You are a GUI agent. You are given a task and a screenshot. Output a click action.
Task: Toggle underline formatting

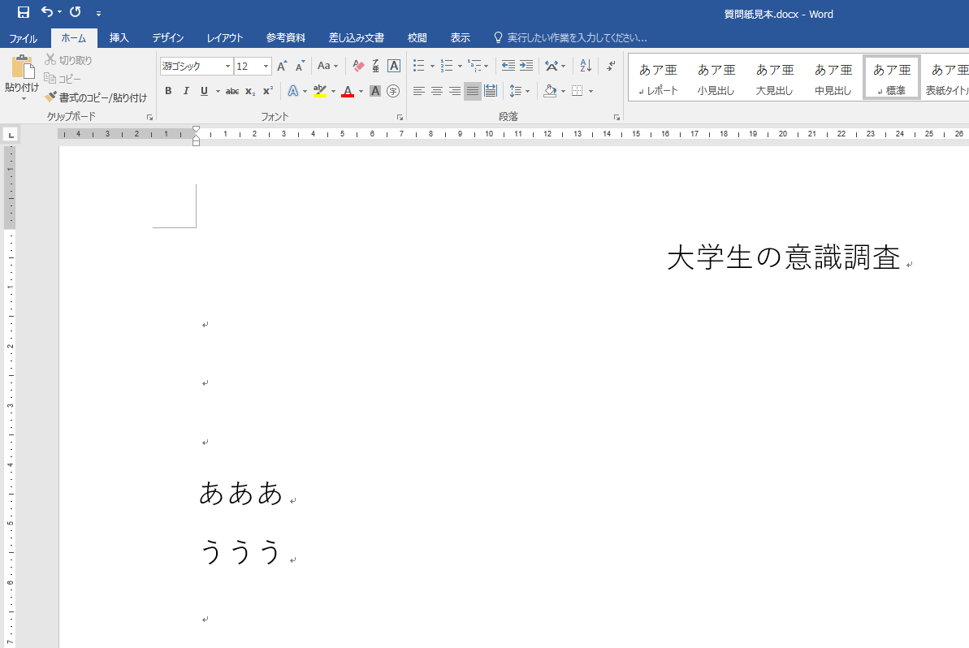point(204,92)
